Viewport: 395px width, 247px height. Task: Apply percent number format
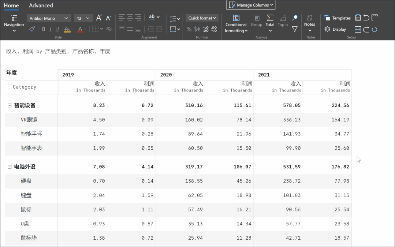pyautogui.click(x=189, y=29)
